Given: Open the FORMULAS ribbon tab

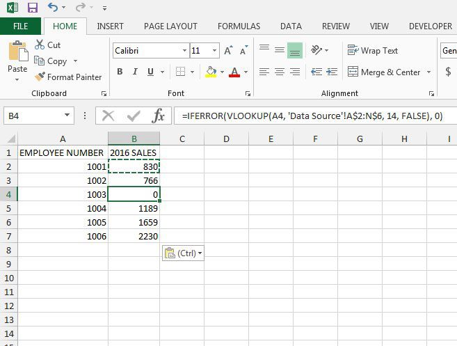Looking at the screenshot, I should pos(239,26).
